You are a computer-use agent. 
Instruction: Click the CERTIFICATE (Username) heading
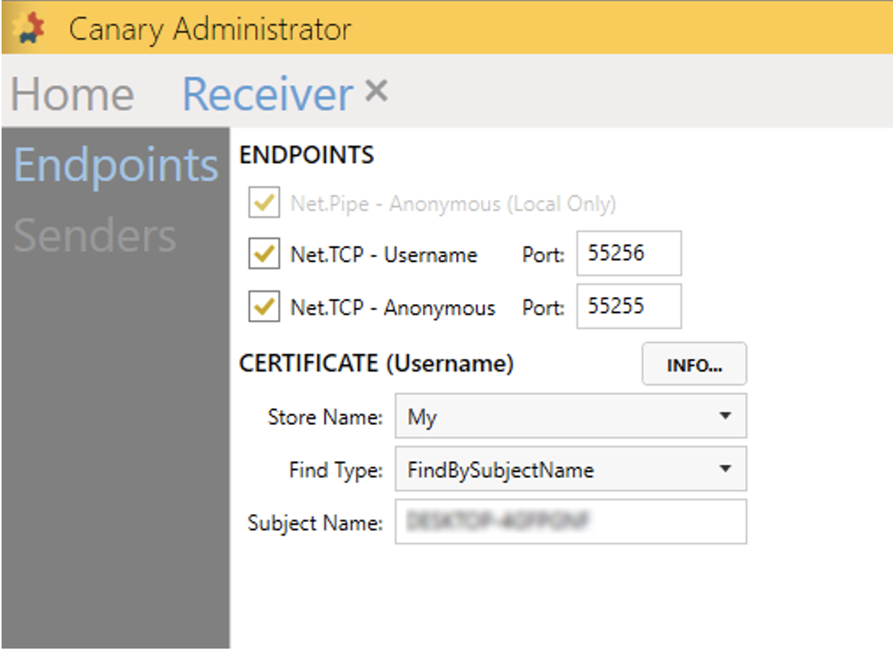pos(376,364)
